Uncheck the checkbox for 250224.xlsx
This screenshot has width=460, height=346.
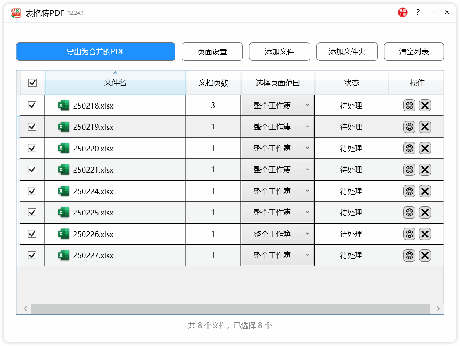coord(32,191)
